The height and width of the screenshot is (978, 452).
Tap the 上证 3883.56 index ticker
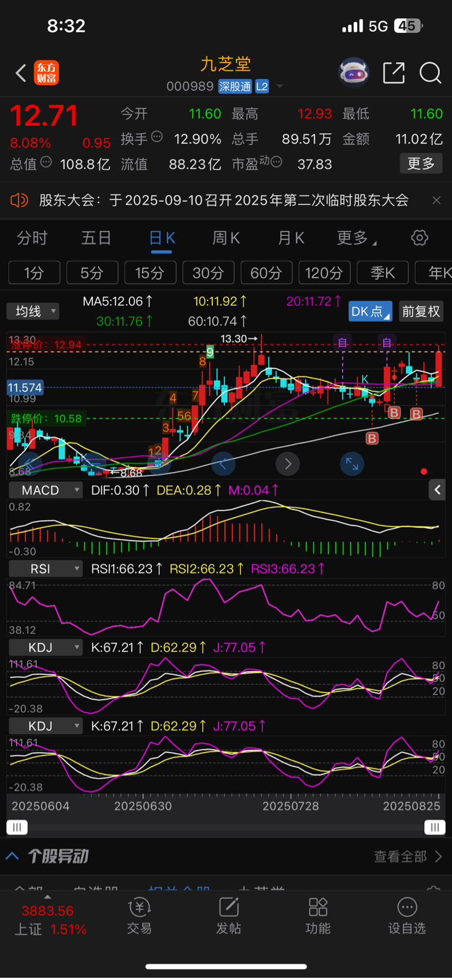coord(51,920)
